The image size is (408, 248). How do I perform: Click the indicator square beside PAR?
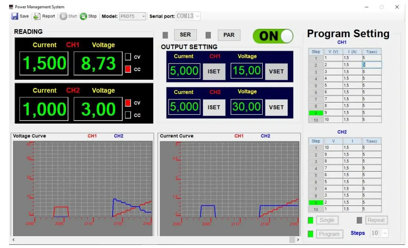tap(208, 35)
